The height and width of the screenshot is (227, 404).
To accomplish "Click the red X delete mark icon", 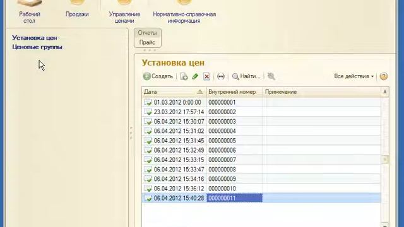I will tap(206, 76).
